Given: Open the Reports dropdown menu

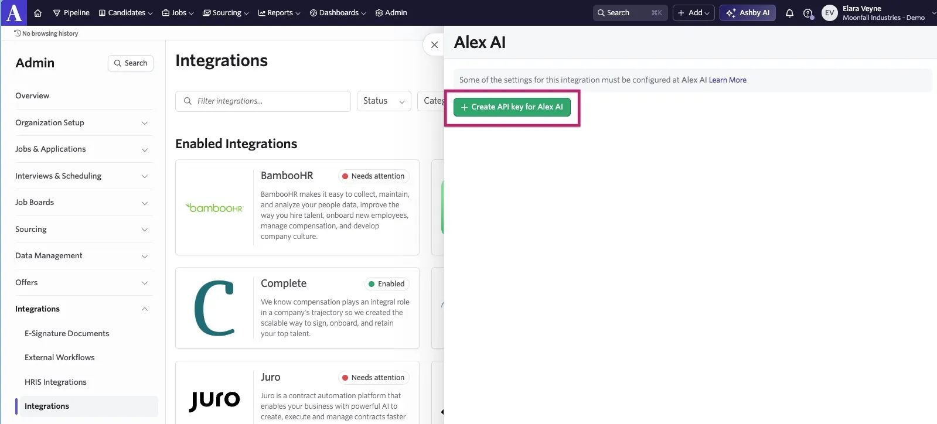Looking at the screenshot, I should click(279, 13).
